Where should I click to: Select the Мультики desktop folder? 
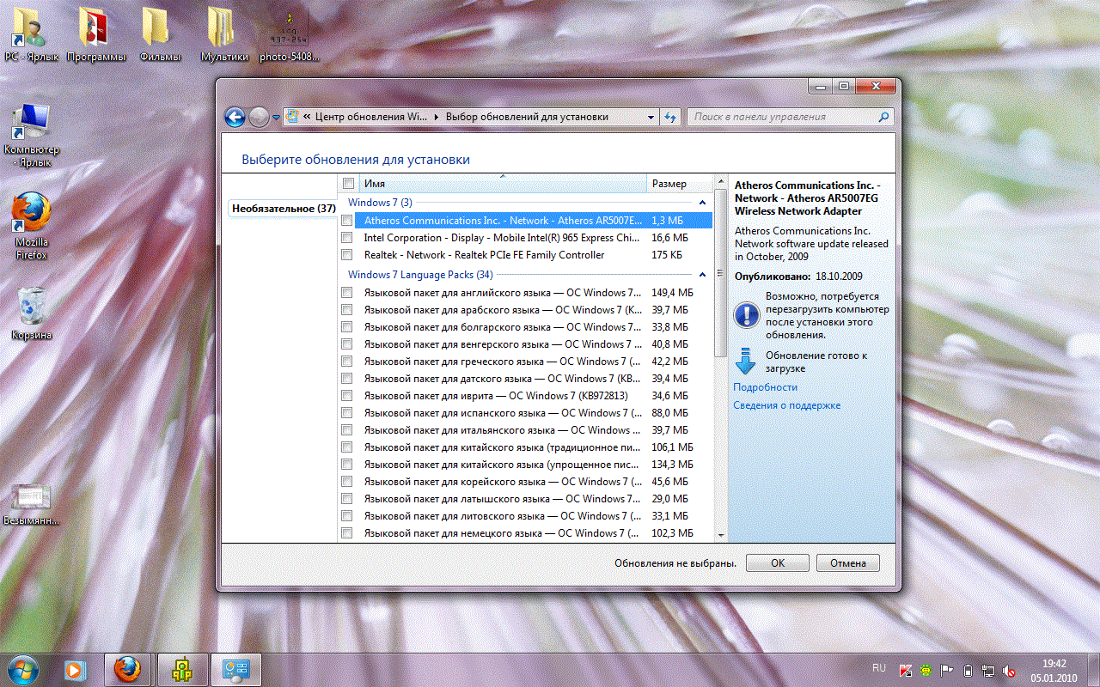[224, 33]
